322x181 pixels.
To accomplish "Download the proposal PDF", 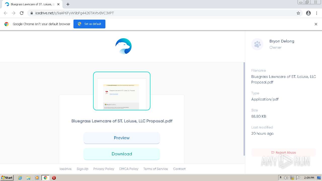I will click(122, 154).
